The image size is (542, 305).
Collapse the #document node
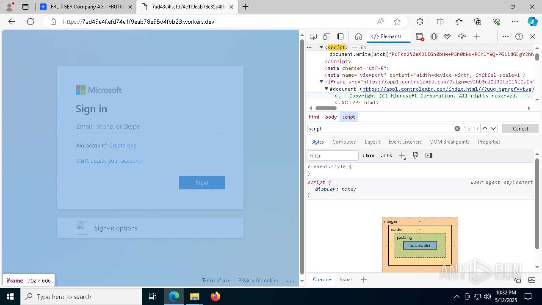326,89
